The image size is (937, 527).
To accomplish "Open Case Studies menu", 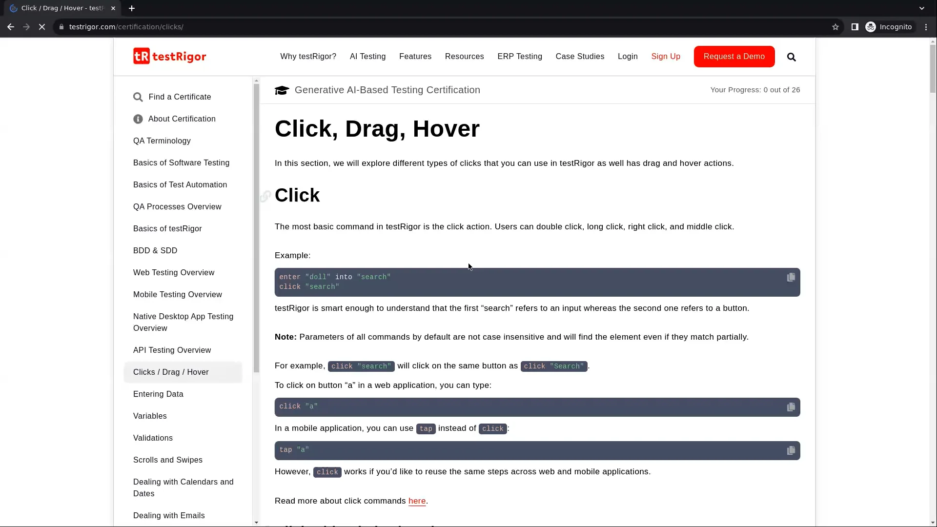I will [x=580, y=57].
